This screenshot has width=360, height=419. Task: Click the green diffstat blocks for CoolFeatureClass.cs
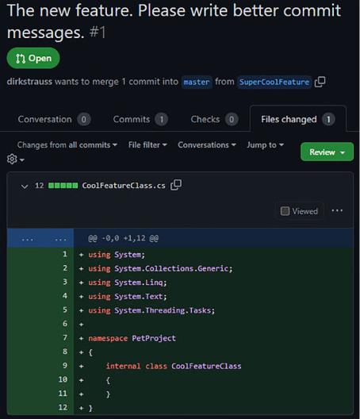63,186
